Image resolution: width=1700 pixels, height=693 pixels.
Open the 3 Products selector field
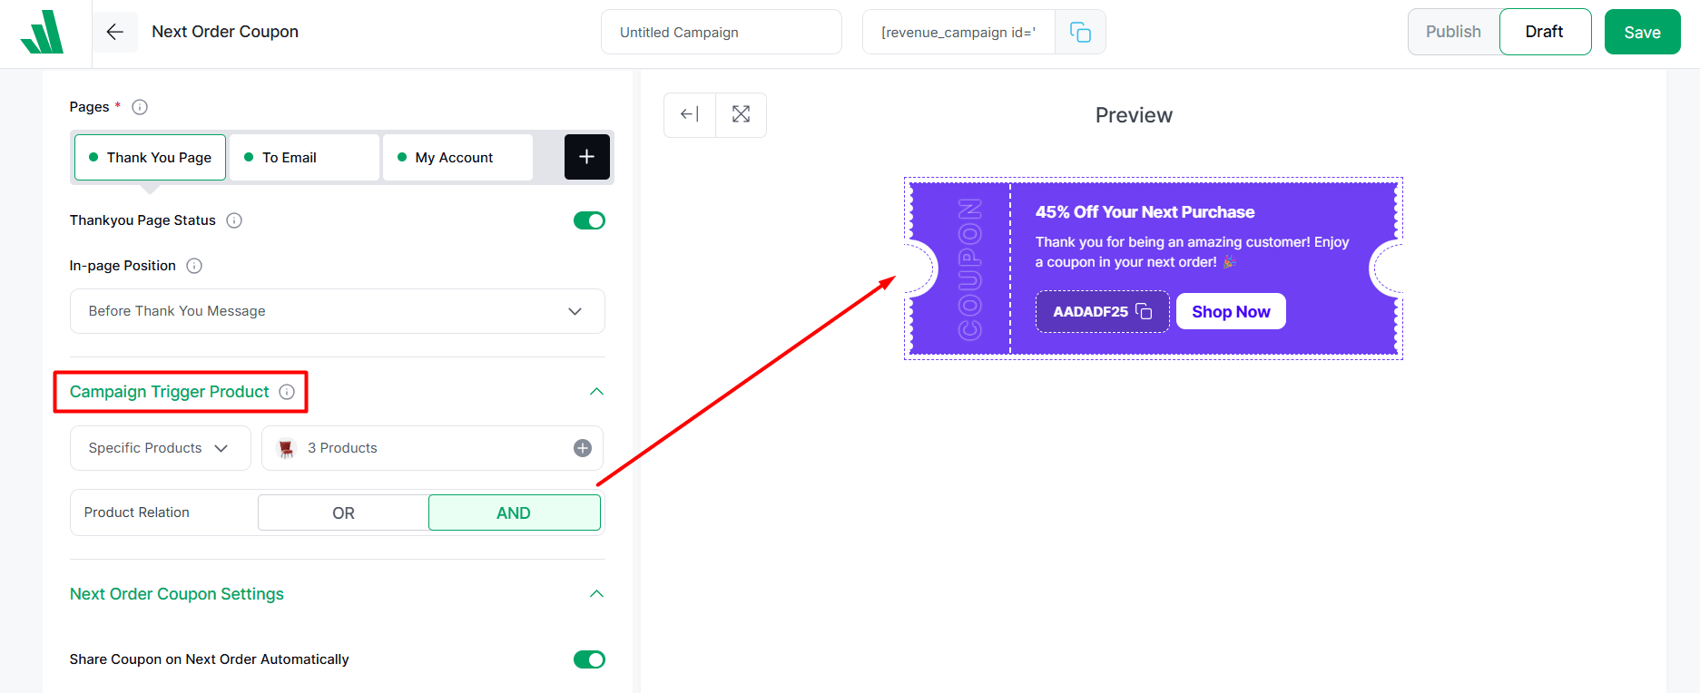click(432, 448)
